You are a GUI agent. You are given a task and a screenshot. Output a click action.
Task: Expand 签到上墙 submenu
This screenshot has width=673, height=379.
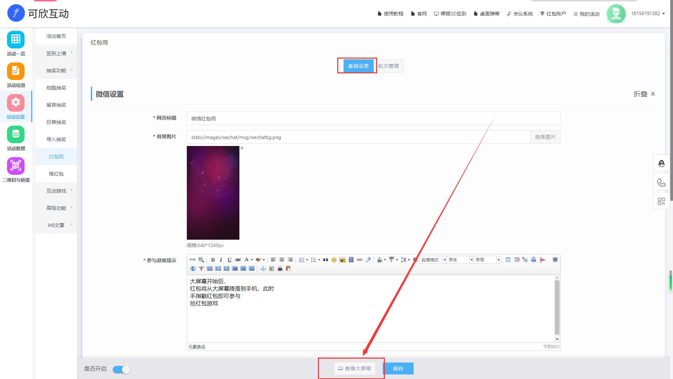(56, 53)
